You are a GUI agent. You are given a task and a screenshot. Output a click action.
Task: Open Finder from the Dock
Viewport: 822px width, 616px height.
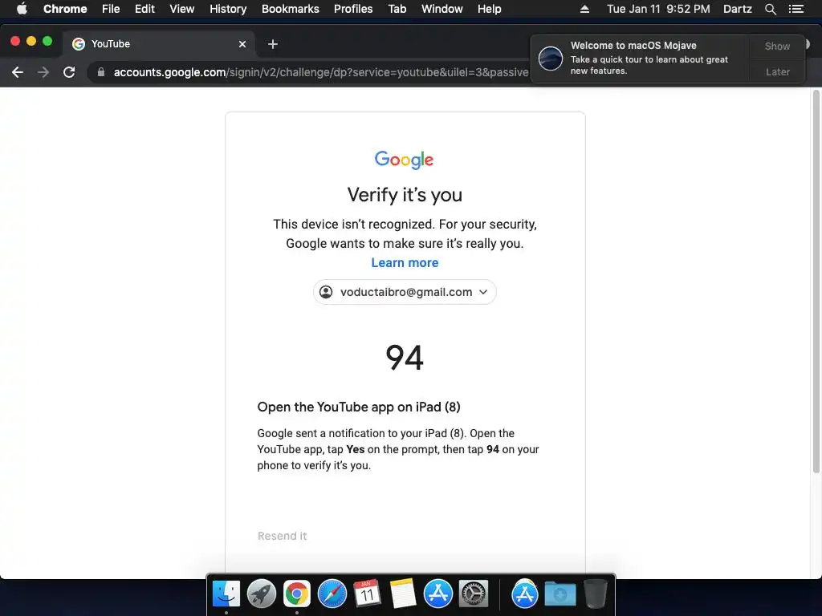226,594
